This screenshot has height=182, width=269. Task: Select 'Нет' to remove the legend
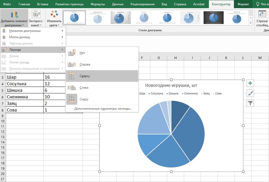pos(82,53)
